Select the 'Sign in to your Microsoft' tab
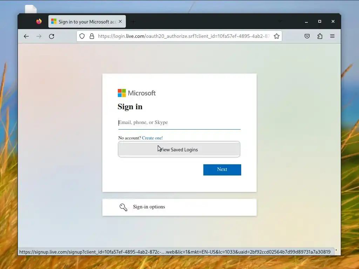Viewport: 359px width, 269px height. pos(87,21)
